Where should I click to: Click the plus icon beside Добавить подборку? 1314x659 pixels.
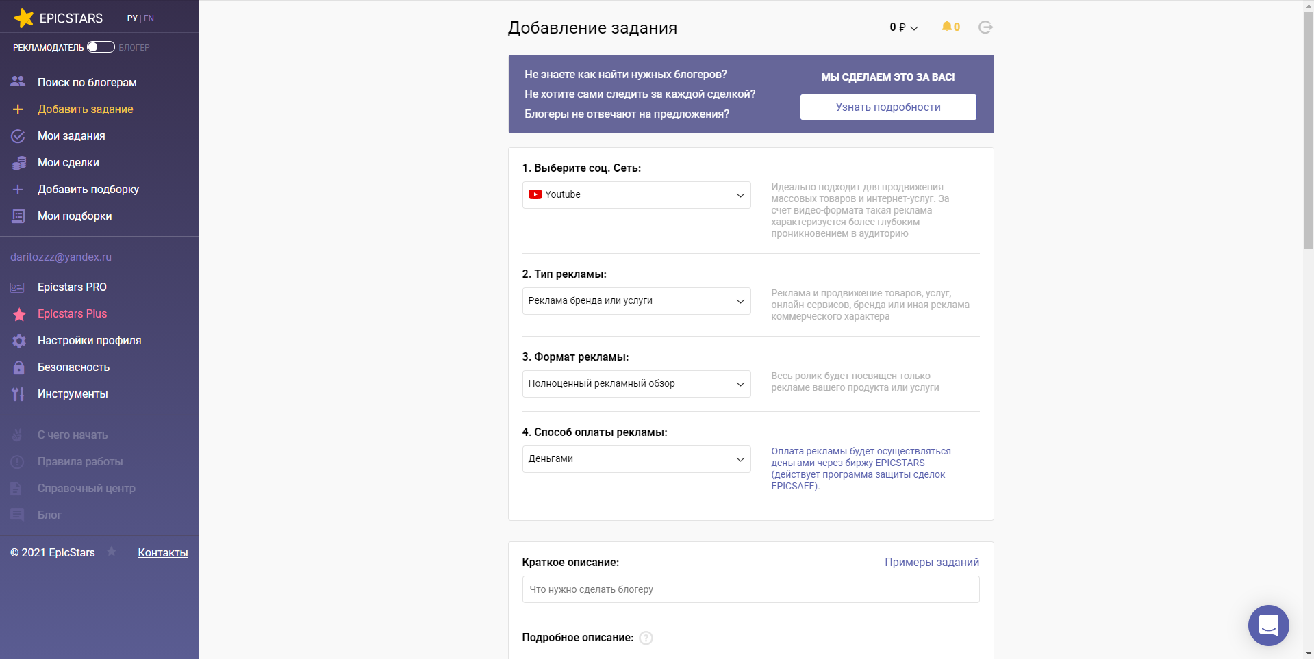tap(18, 190)
